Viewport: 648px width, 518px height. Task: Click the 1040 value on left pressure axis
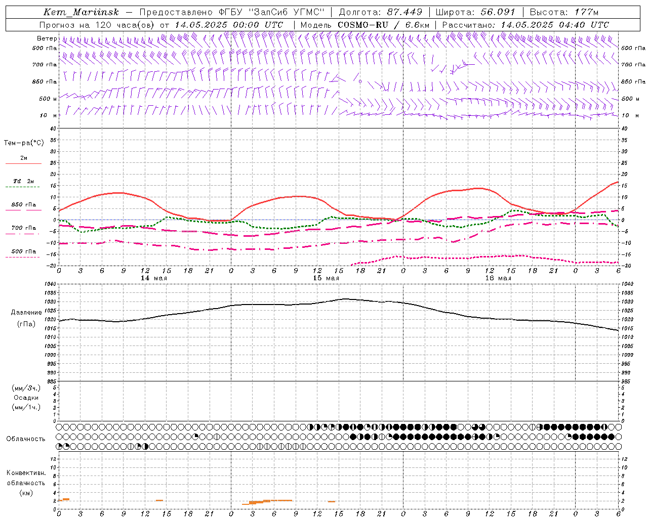pyautogui.click(x=51, y=284)
